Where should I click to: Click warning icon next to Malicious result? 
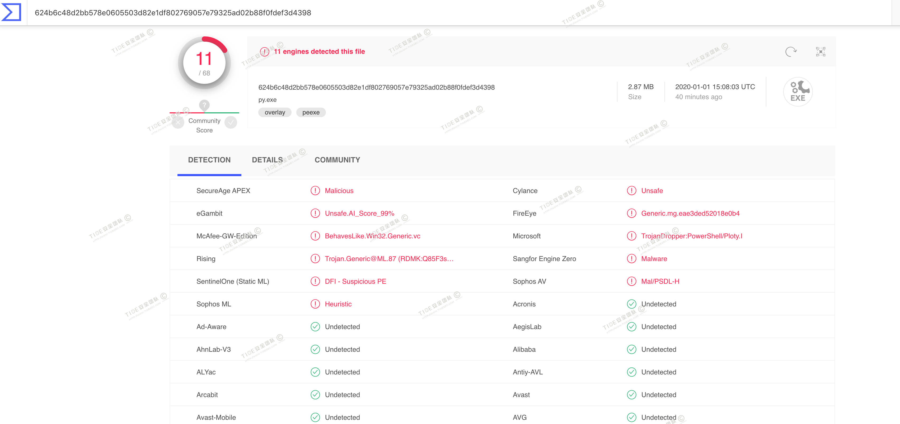coord(315,191)
